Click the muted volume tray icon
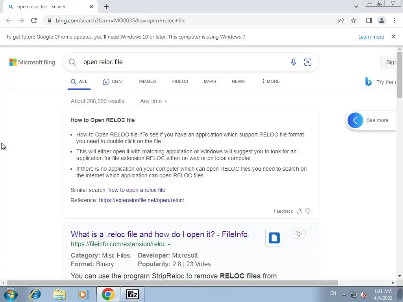Screen dimensions: 403x302 coord(363,295)
